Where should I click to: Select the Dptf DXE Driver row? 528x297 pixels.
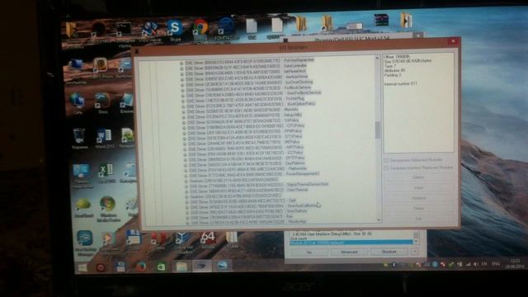(x=243, y=201)
